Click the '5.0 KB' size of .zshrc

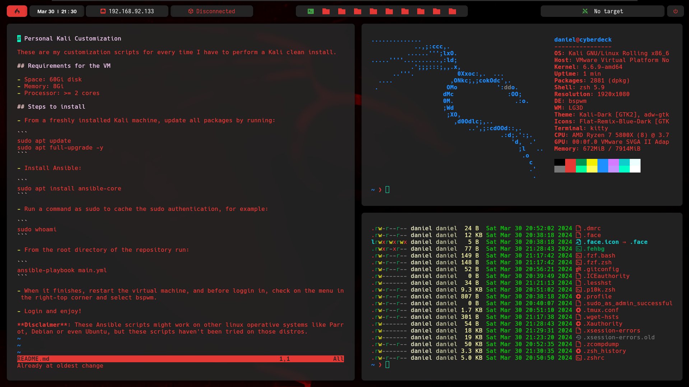tap(472, 358)
